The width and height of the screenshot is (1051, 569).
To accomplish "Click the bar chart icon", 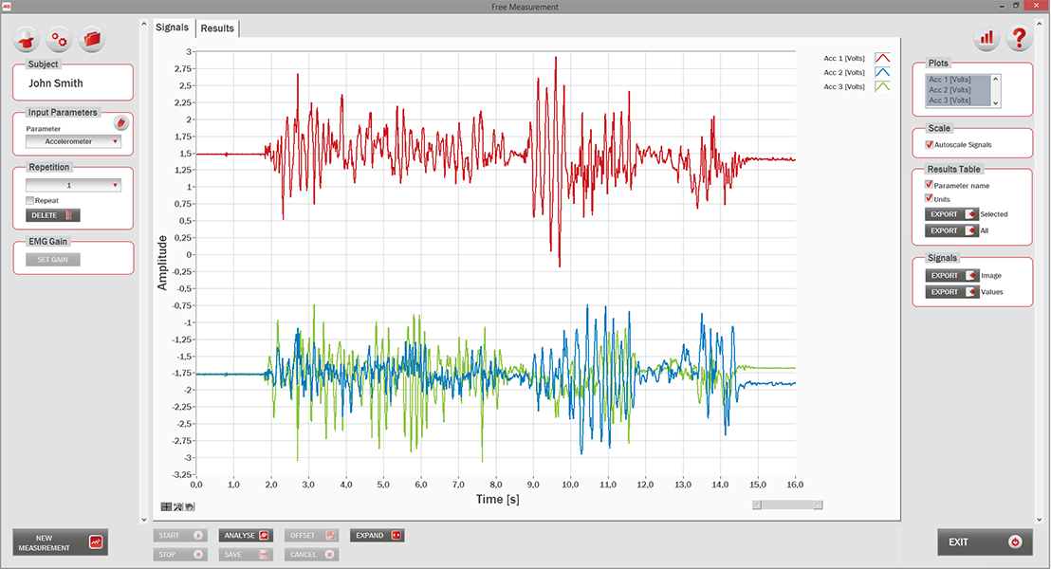I will [987, 38].
